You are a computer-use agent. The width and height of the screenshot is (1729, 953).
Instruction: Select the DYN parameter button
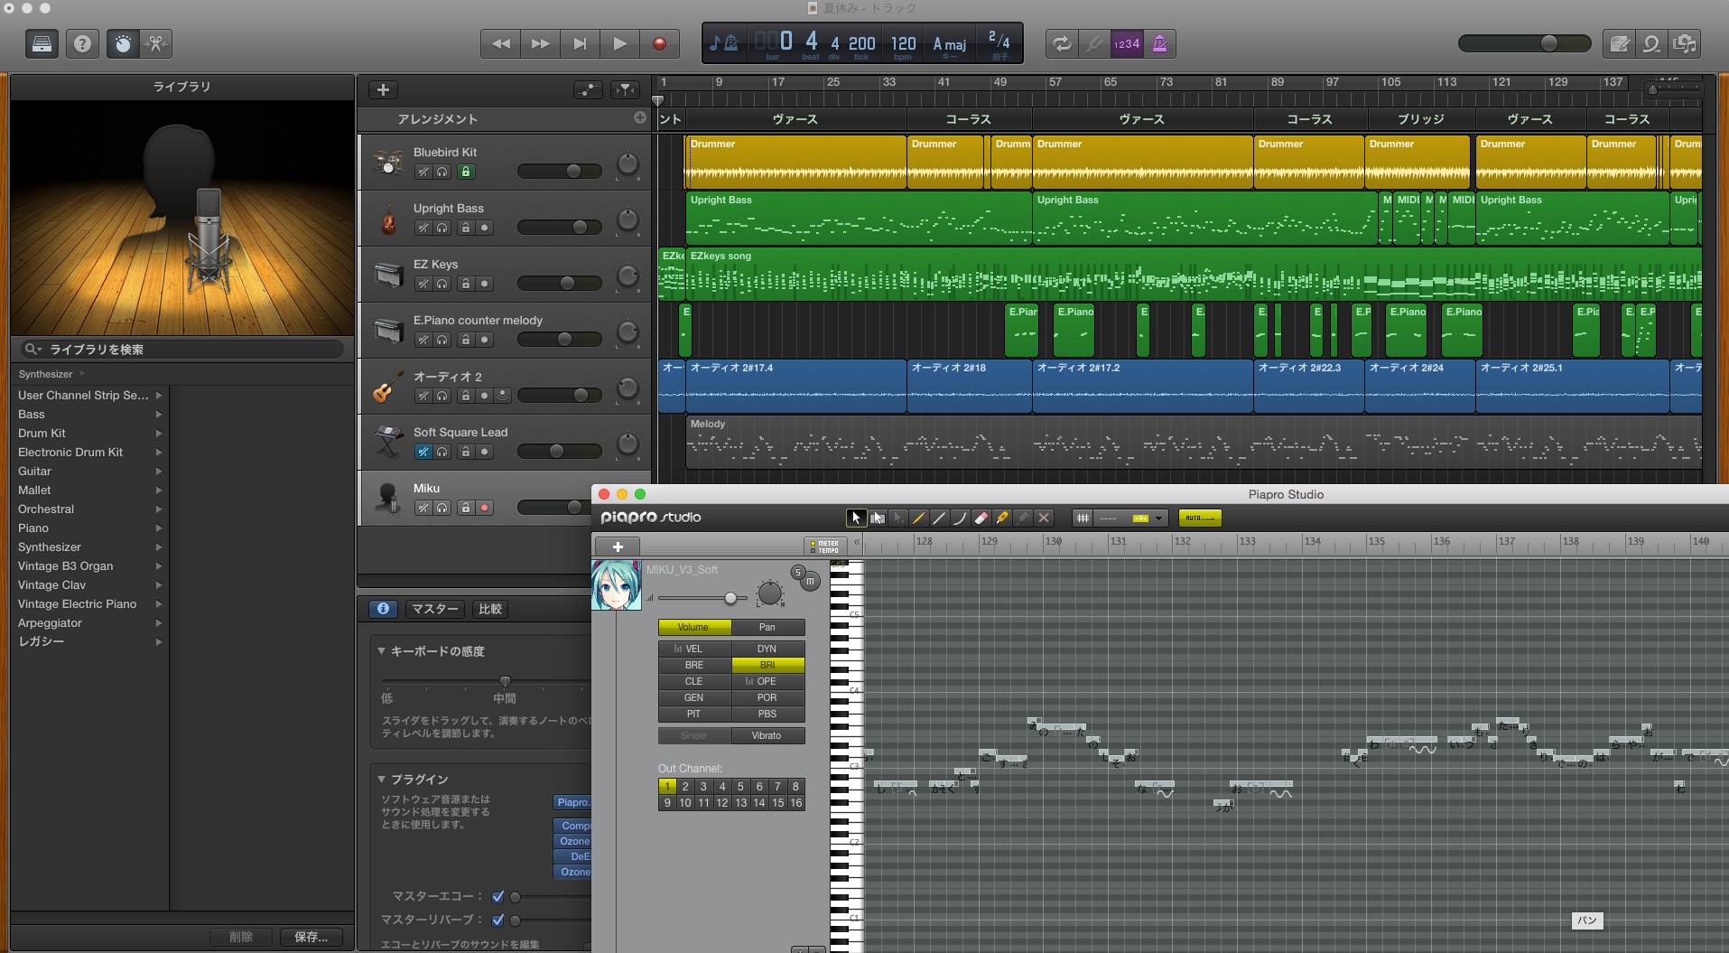[x=767, y=649]
